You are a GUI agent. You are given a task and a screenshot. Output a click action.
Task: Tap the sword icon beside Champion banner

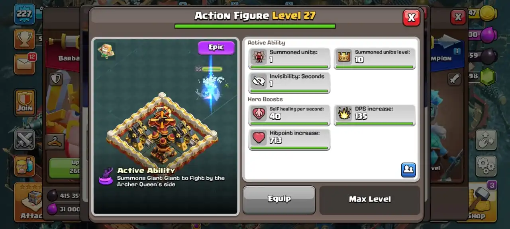(454, 79)
